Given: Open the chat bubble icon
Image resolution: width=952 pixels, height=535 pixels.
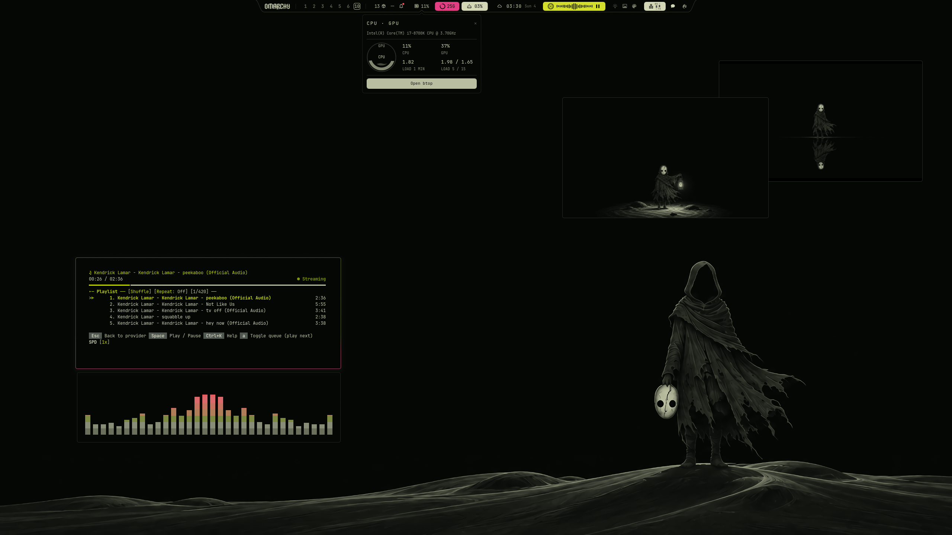Looking at the screenshot, I should [673, 6].
